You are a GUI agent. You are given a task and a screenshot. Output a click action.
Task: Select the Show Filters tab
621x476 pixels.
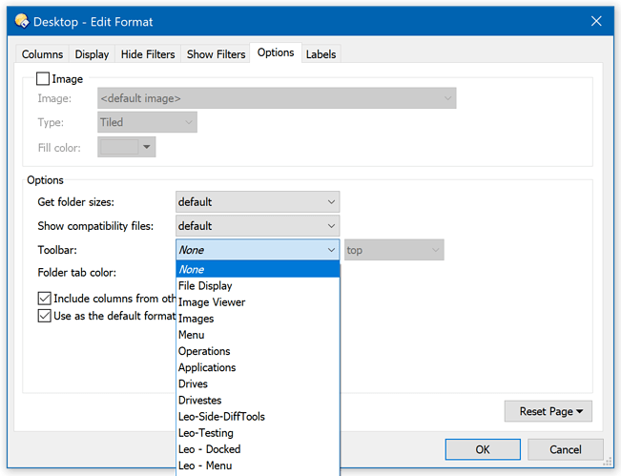(x=216, y=54)
